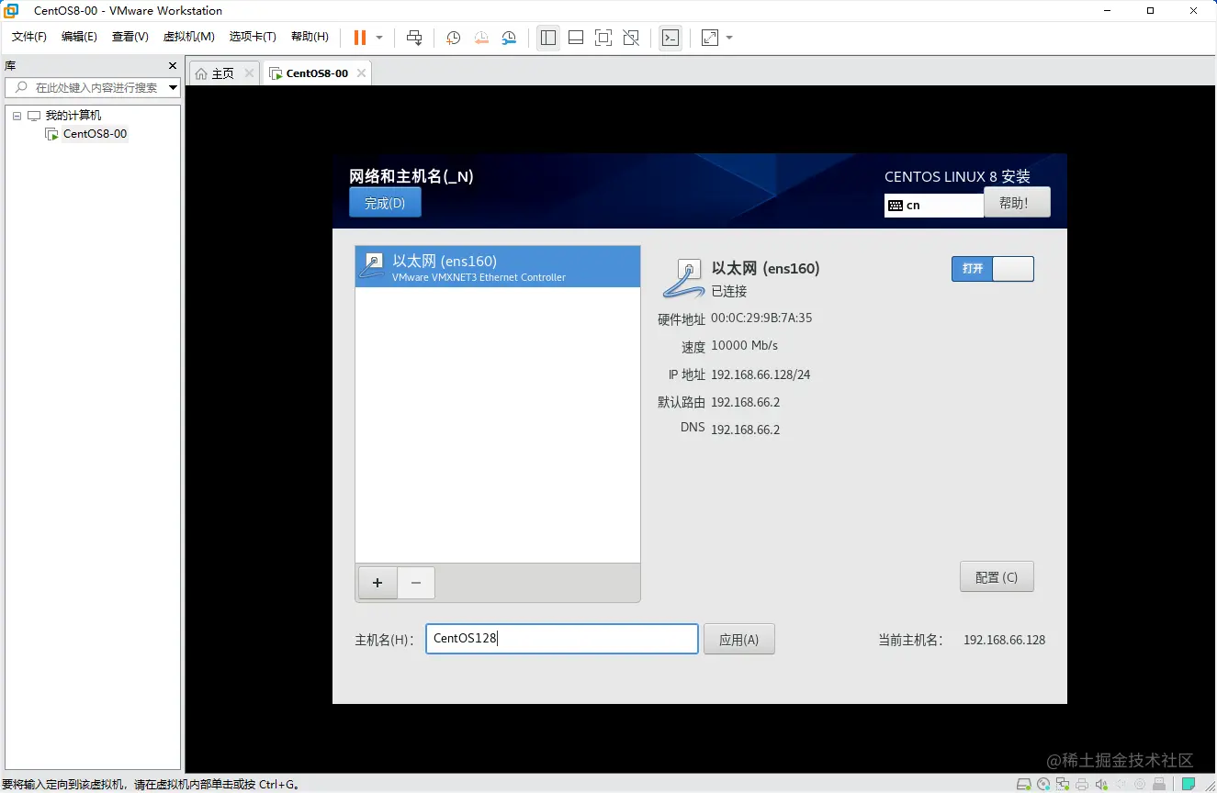The image size is (1217, 793).
Task: Click the network adapter icon in status bar
Action: pos(1063,784)
